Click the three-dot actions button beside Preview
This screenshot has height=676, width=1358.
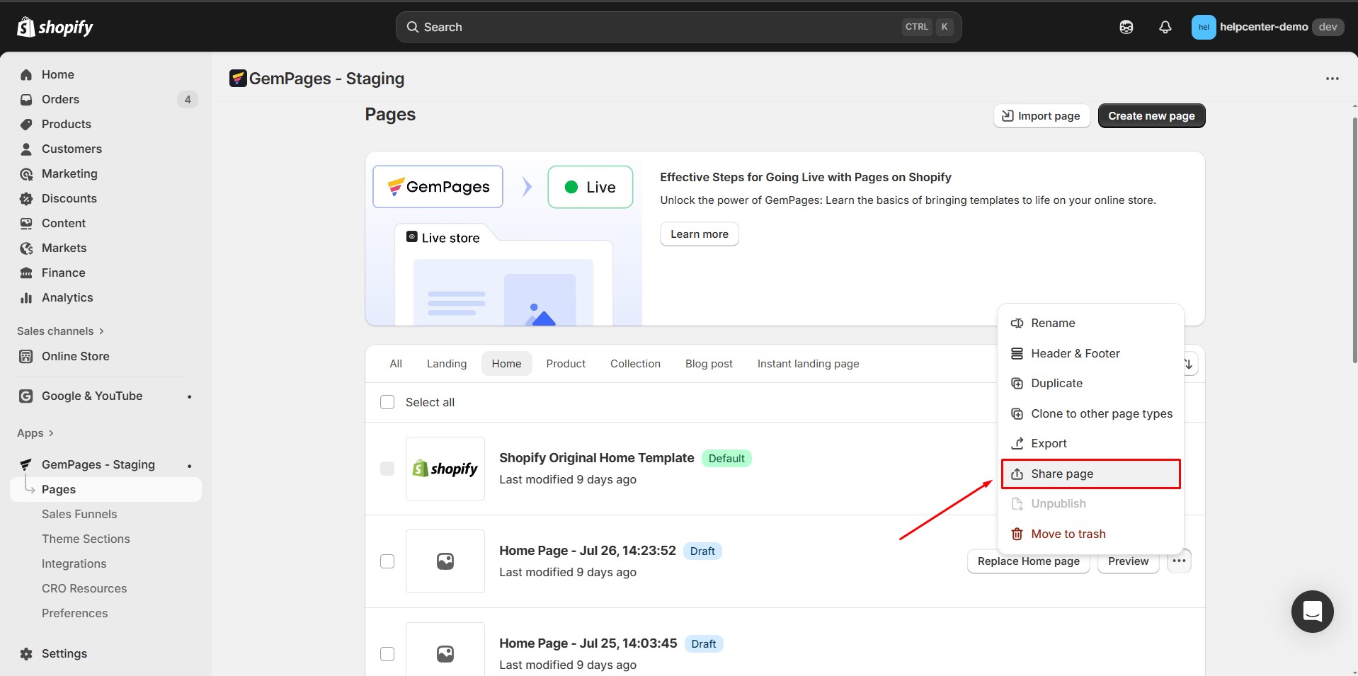(x=1179, y=561)
